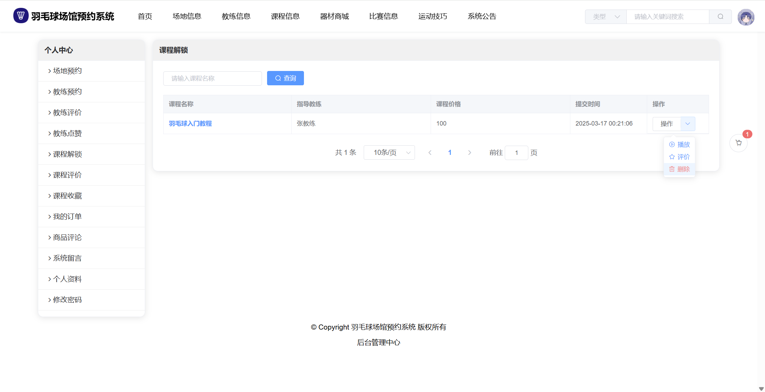Select 我的订单 in personal center
Image resolution: width=765 pixels, height=392 pixels.
pos(67,217)
